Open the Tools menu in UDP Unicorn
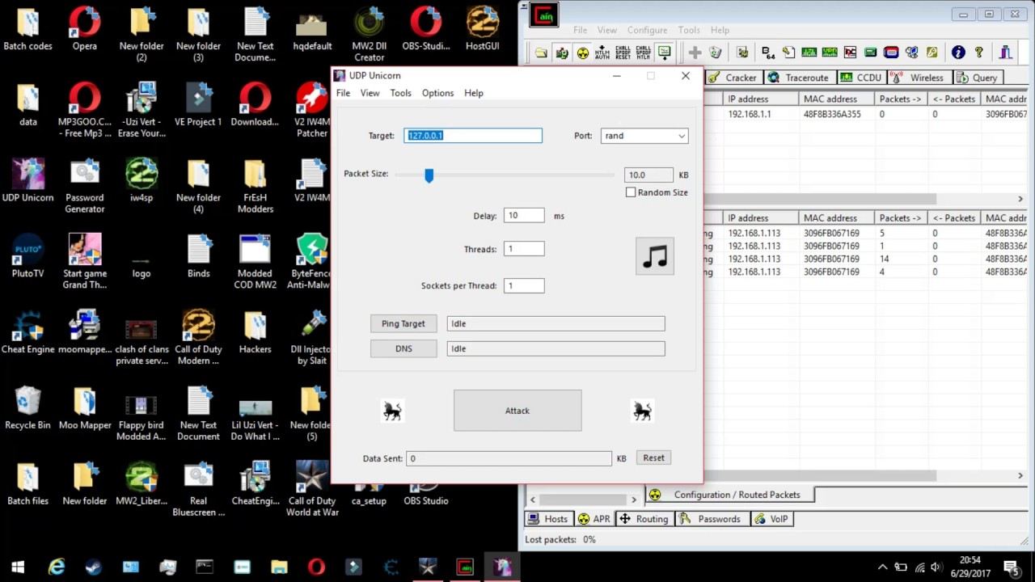The image size is (1035, 582). 401,93
